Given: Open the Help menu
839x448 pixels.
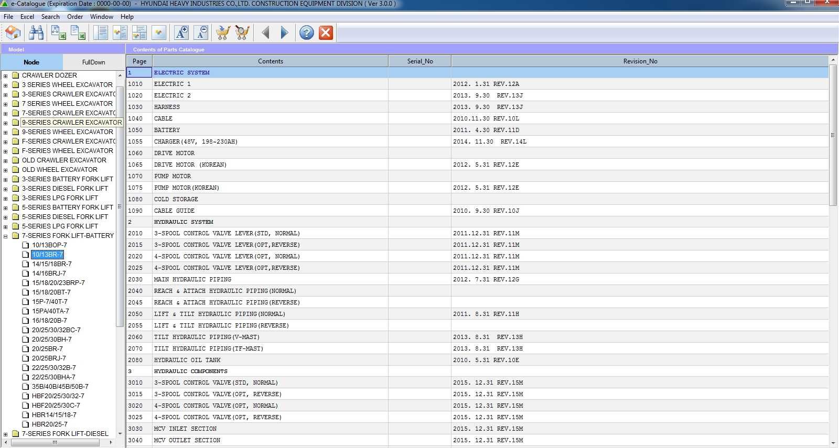Looking at the screenshot, I should pyautogui.click(x=127, y=16).
